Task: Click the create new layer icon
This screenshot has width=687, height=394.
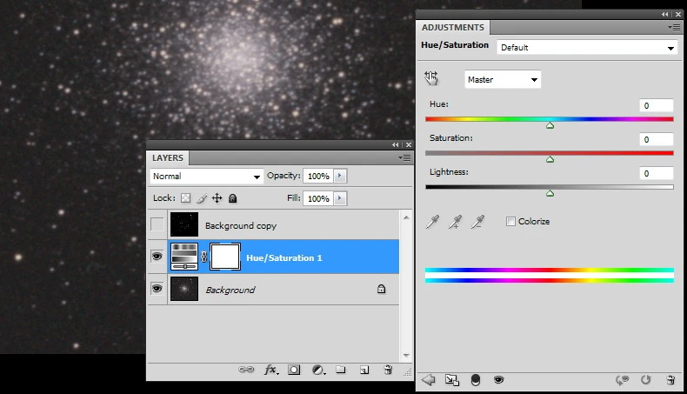Action: 364,370
